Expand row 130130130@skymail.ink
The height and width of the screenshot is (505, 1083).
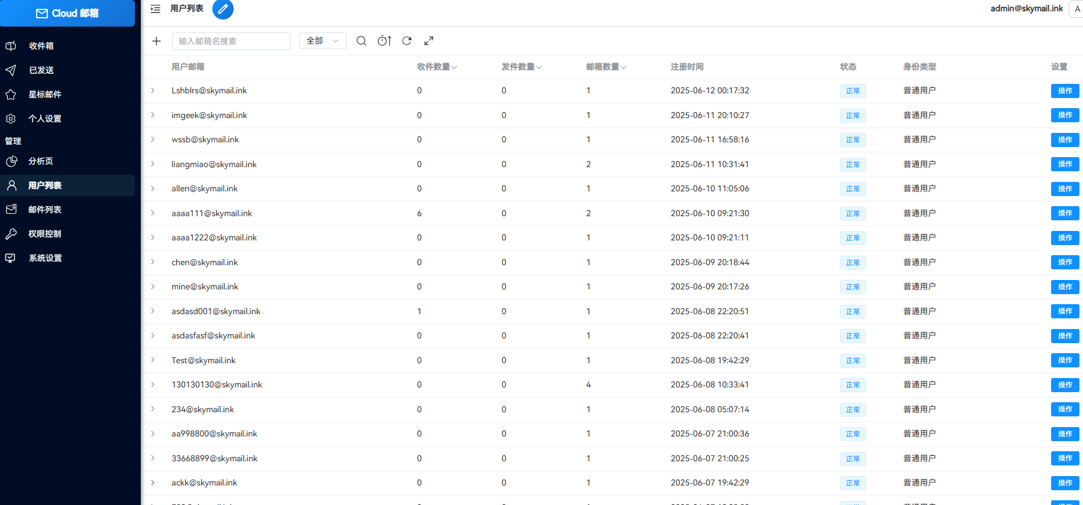[153, 385]
